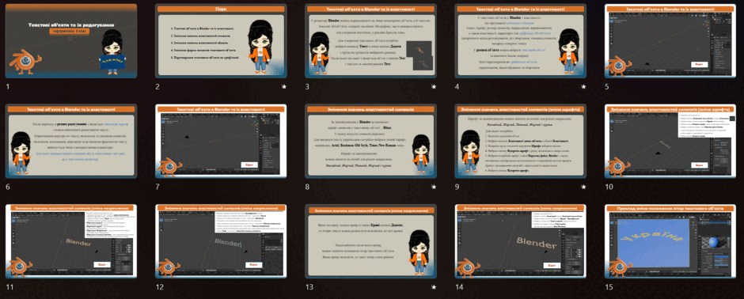The height and width of the screenshot is (299, 744).
Task: Select slide 13 thumbnail
Action: 370,241
